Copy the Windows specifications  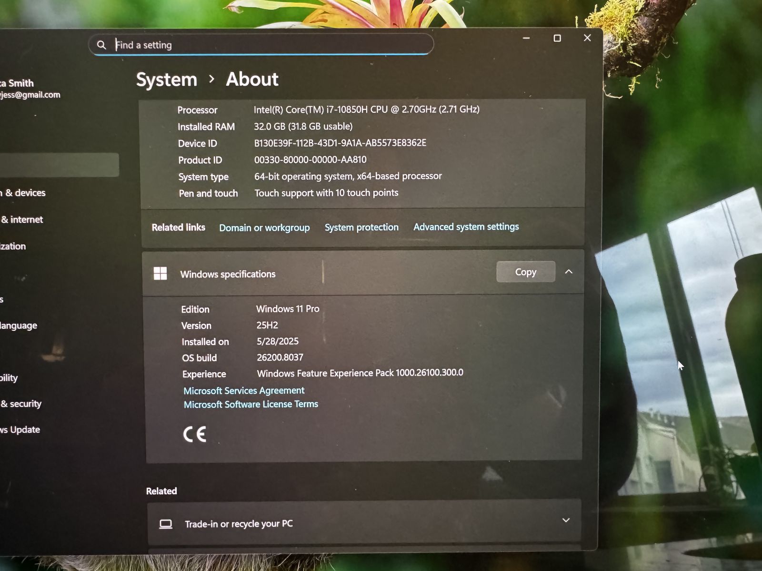tap(525, 272)
